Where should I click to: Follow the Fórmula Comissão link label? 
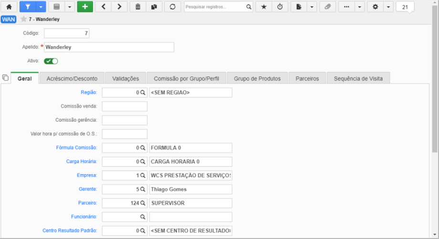point(76,147)
